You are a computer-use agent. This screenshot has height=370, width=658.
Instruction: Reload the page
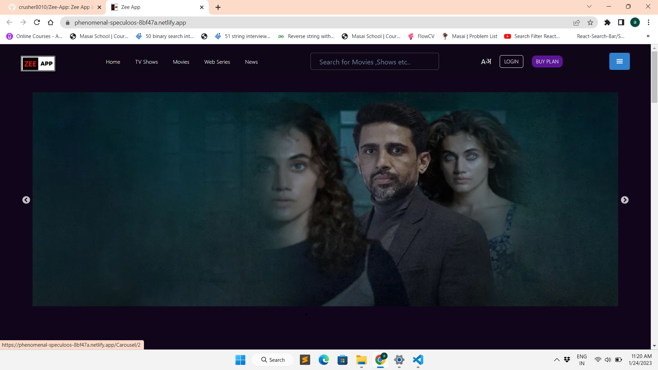pyautogui.click(x=37, y=23)
